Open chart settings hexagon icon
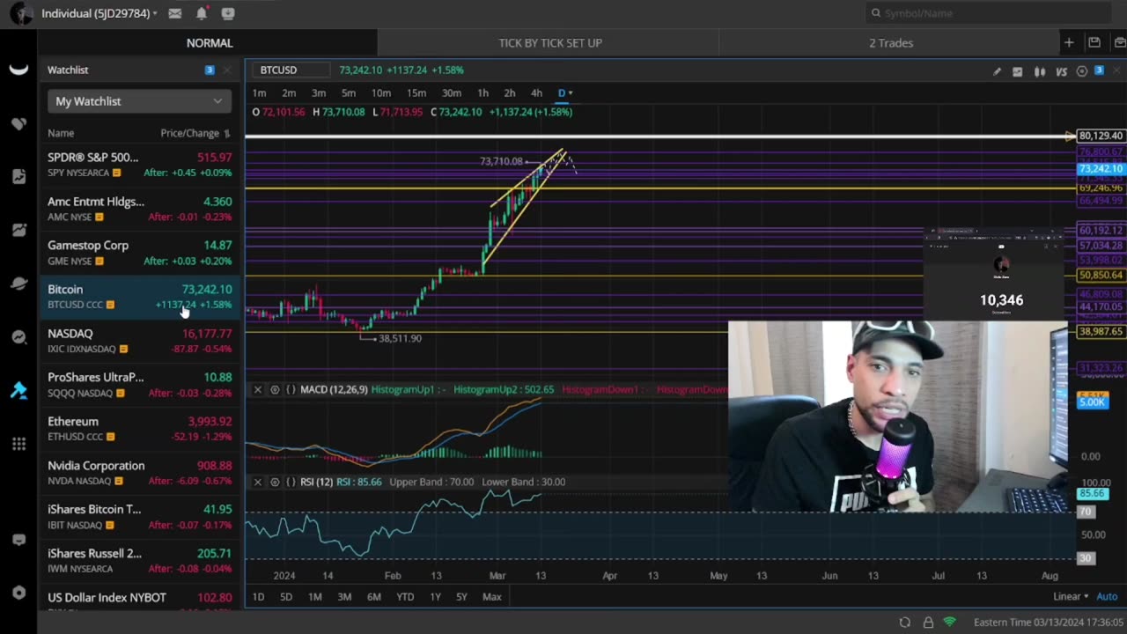This screenshot has width=1127, height=634. pos(1082,71)
